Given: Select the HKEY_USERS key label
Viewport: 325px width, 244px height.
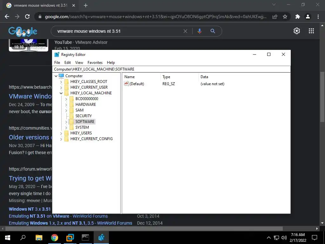Looking at the screenshot, I should [81, 133].
